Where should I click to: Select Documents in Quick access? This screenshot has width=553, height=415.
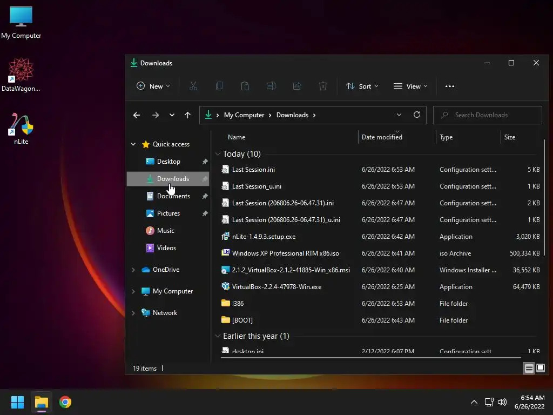(168, 196)
